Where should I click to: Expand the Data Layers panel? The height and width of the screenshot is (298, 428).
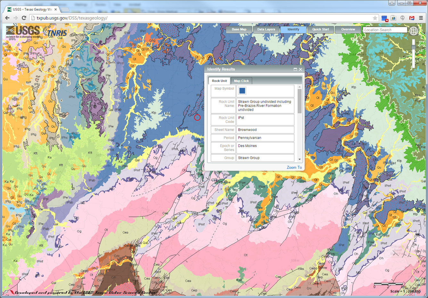point(266,29)
